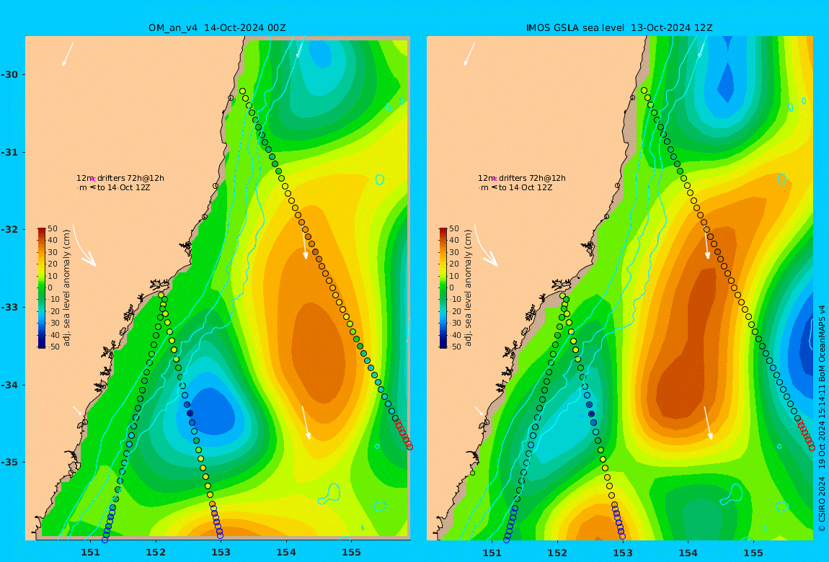Select the -30 latitude axis label

pyautogui.click(x=9, y=74)
